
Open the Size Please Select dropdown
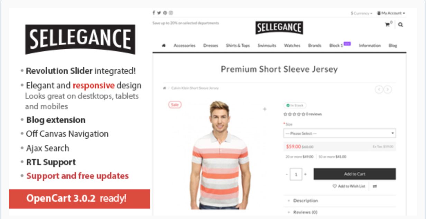(340, 133)
